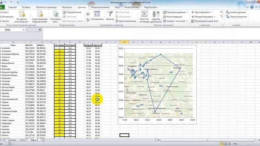Open the Name Box dropdown arrow
260x146 pixels.
click(24, 30)
